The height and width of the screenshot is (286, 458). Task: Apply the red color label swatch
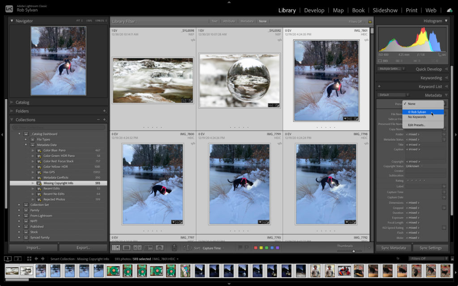[x=256, y=248]
